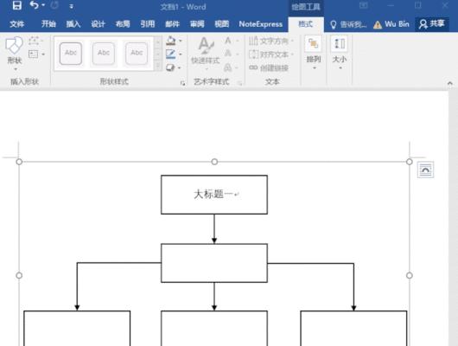Open the 快速样式 WordArt quick styles
Viewport: 458px width, 346px height.
click(x=206, y=54)
